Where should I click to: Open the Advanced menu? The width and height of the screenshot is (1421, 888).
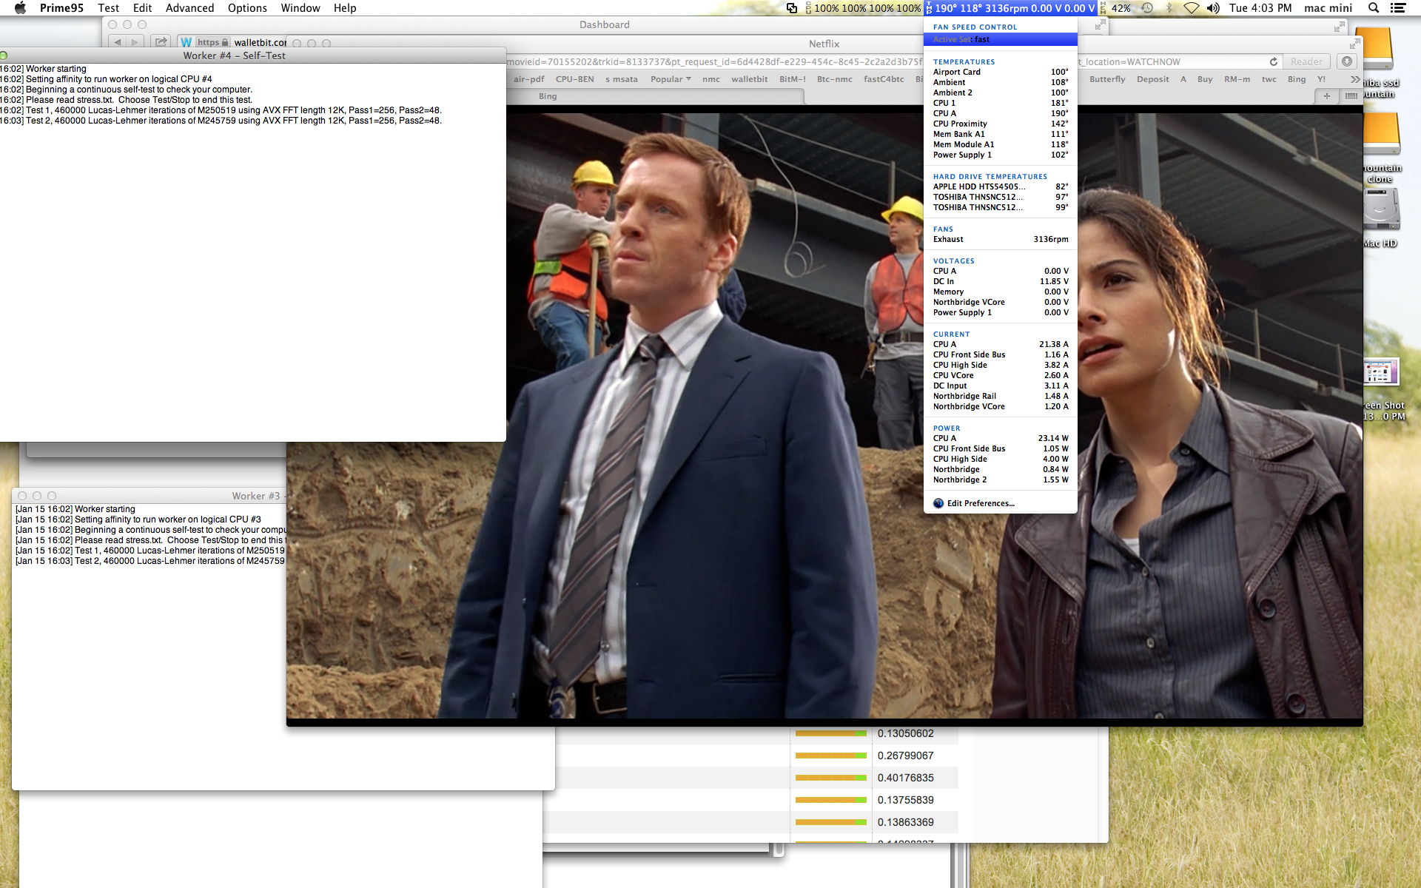tap(189, 8)
